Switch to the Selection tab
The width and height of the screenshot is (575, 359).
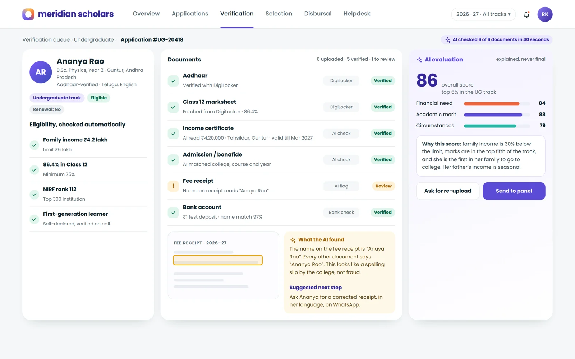[279, 14]
